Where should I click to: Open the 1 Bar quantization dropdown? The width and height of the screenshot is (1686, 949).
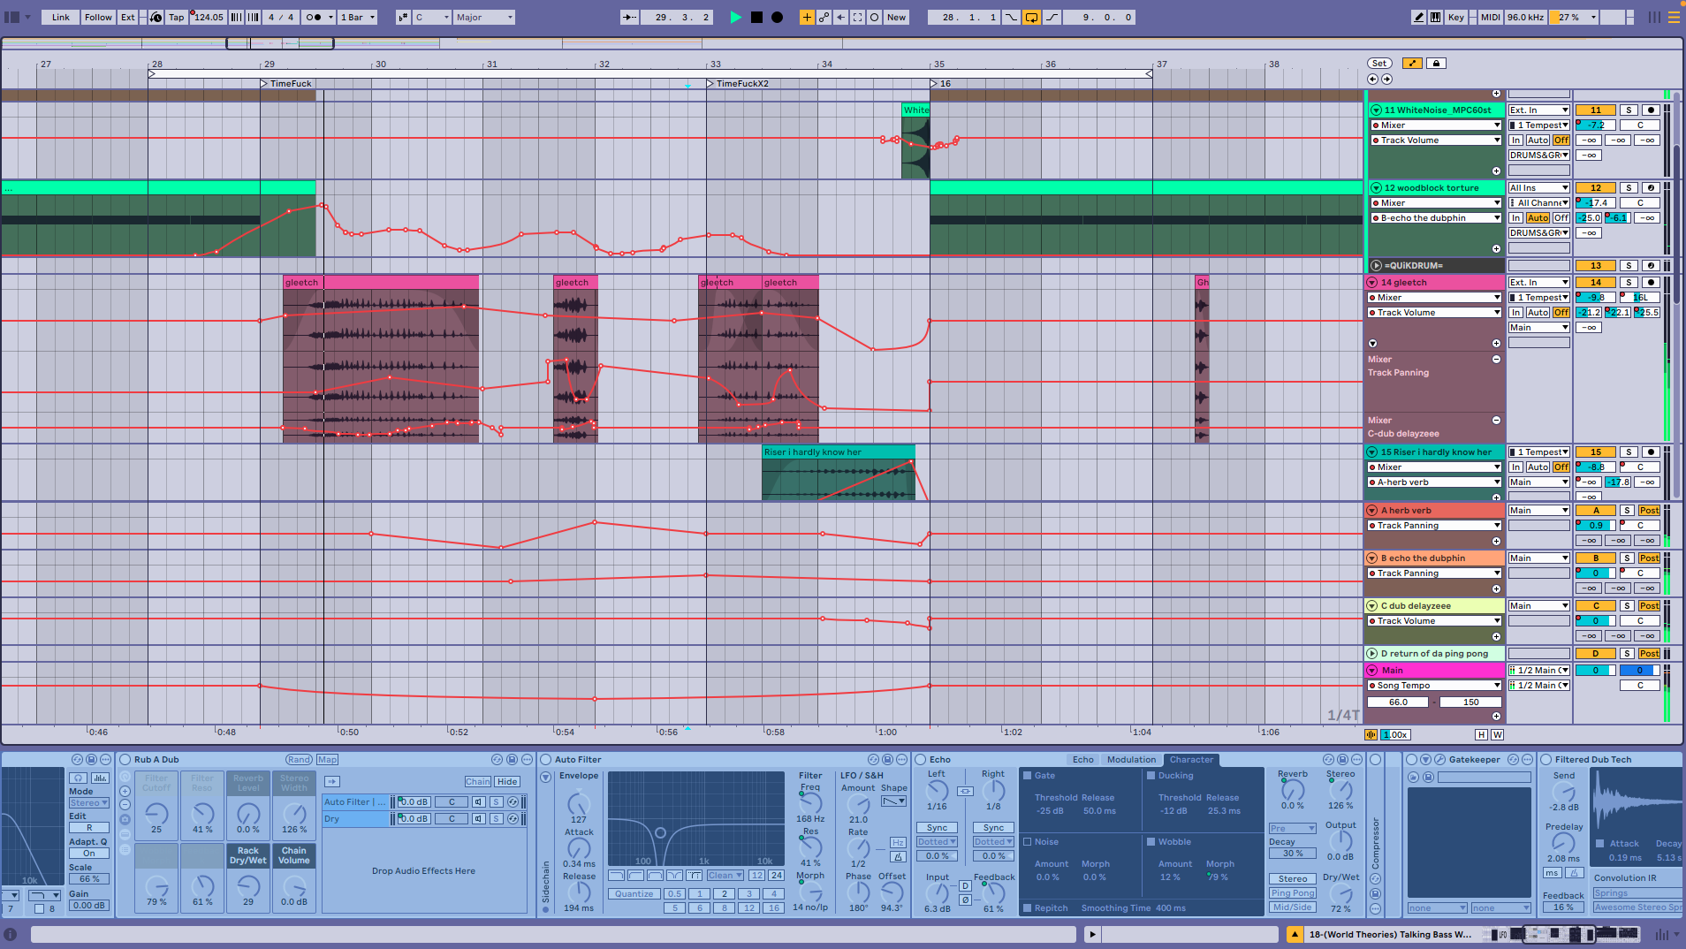pos(358,17)
